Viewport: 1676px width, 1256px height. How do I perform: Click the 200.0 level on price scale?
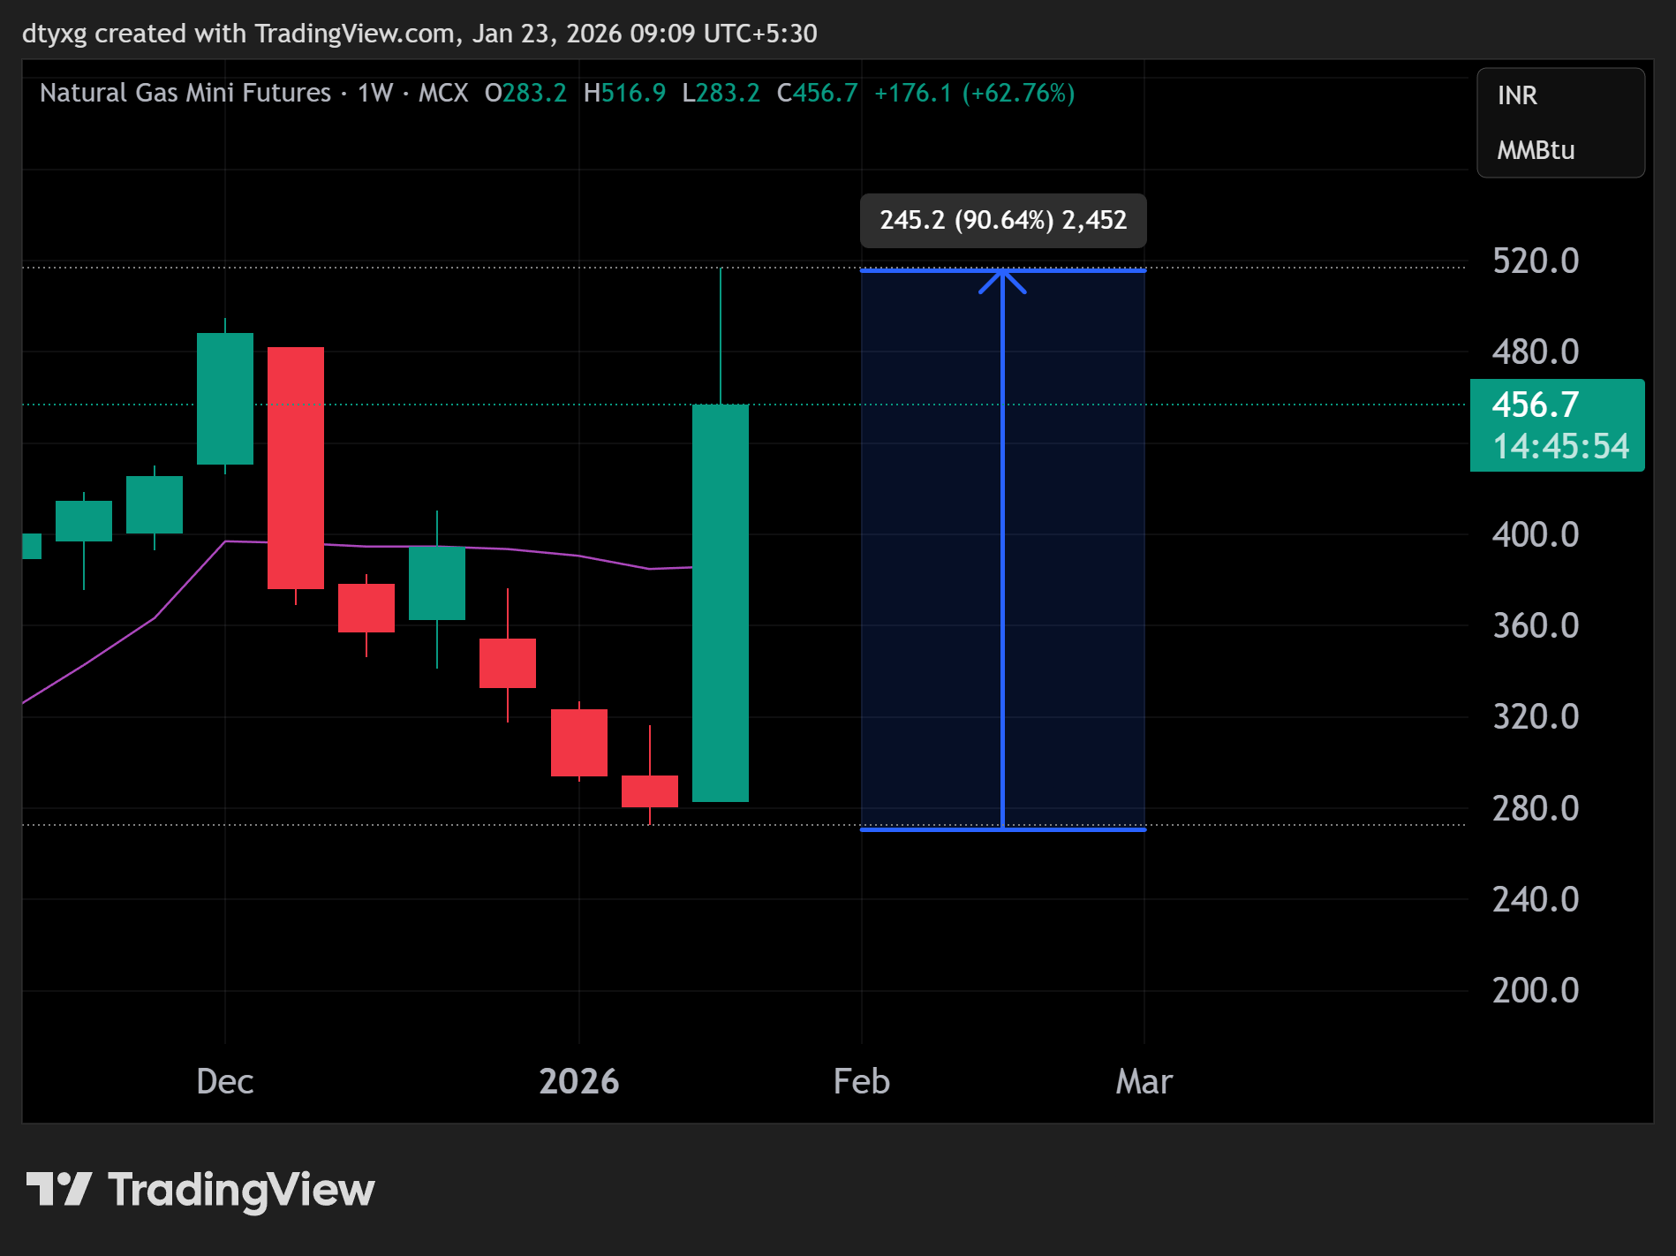1536,990
